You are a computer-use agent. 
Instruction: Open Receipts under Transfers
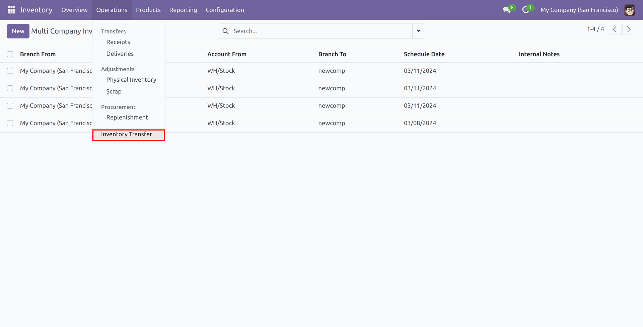(118, 42)
